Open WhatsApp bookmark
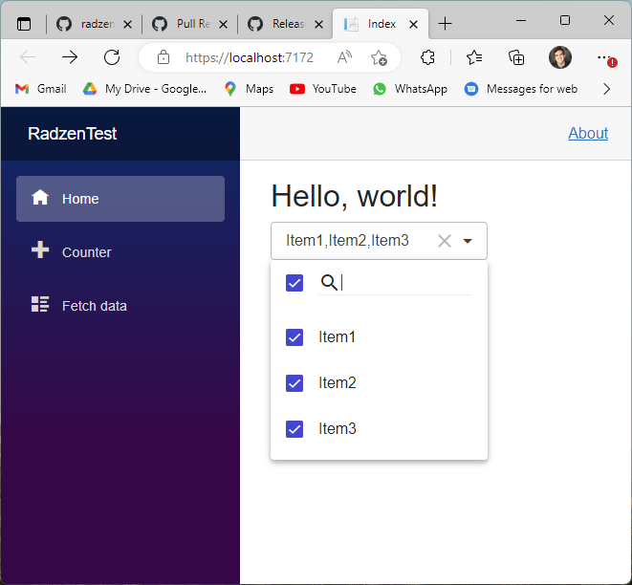Viewport: 632px width, 585px height. pyautogui.click(x=410, y=89)
